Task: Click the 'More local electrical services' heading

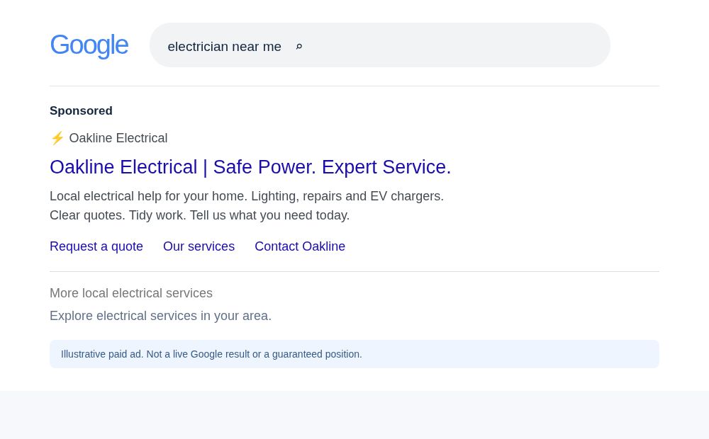Action: [131, 293]
